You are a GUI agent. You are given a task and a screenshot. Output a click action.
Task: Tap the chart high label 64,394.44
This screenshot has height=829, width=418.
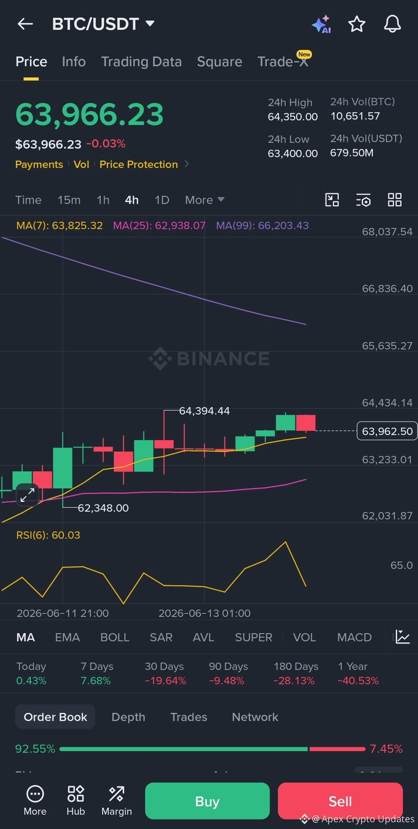pyautogui.click(x=204, y=411)
